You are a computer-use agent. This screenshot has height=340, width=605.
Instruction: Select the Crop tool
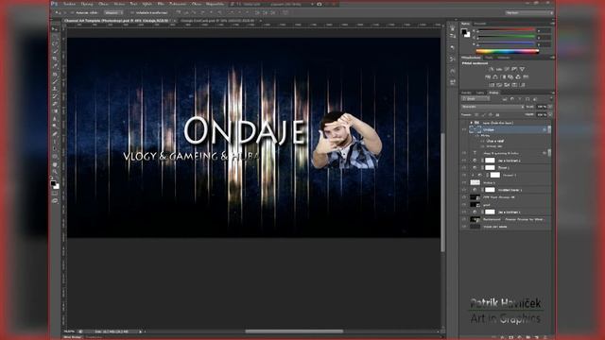click(x=55, y=59)
